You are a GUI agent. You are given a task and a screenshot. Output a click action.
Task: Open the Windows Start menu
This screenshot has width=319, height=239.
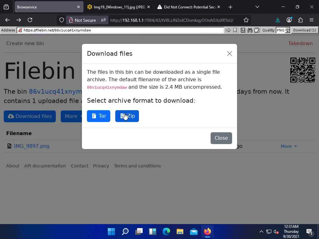(x=111, y=232)
